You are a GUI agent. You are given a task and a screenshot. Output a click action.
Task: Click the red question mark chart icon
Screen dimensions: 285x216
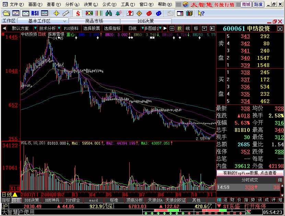pos(130,13)
